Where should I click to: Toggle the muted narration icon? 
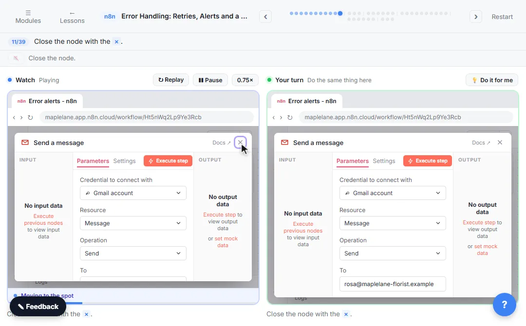tap(16, 58)
